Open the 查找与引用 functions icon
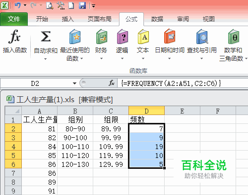 pyautogui.click(x=202, y=37)
